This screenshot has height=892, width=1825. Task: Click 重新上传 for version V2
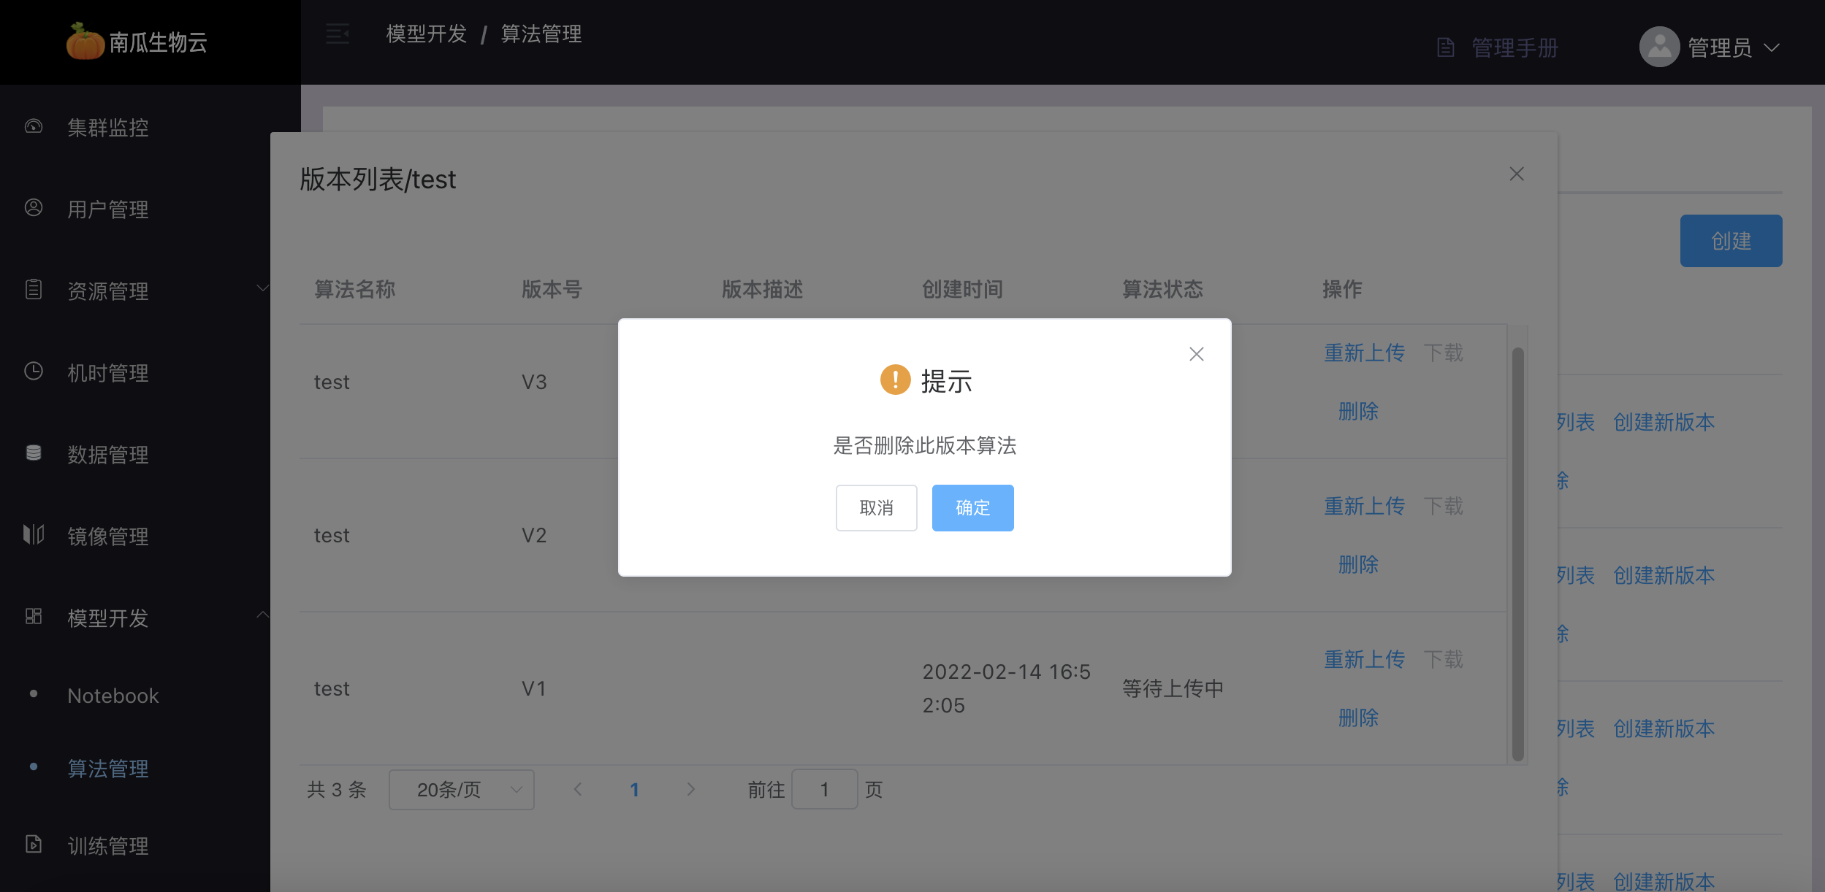(x=1365, y=507)
